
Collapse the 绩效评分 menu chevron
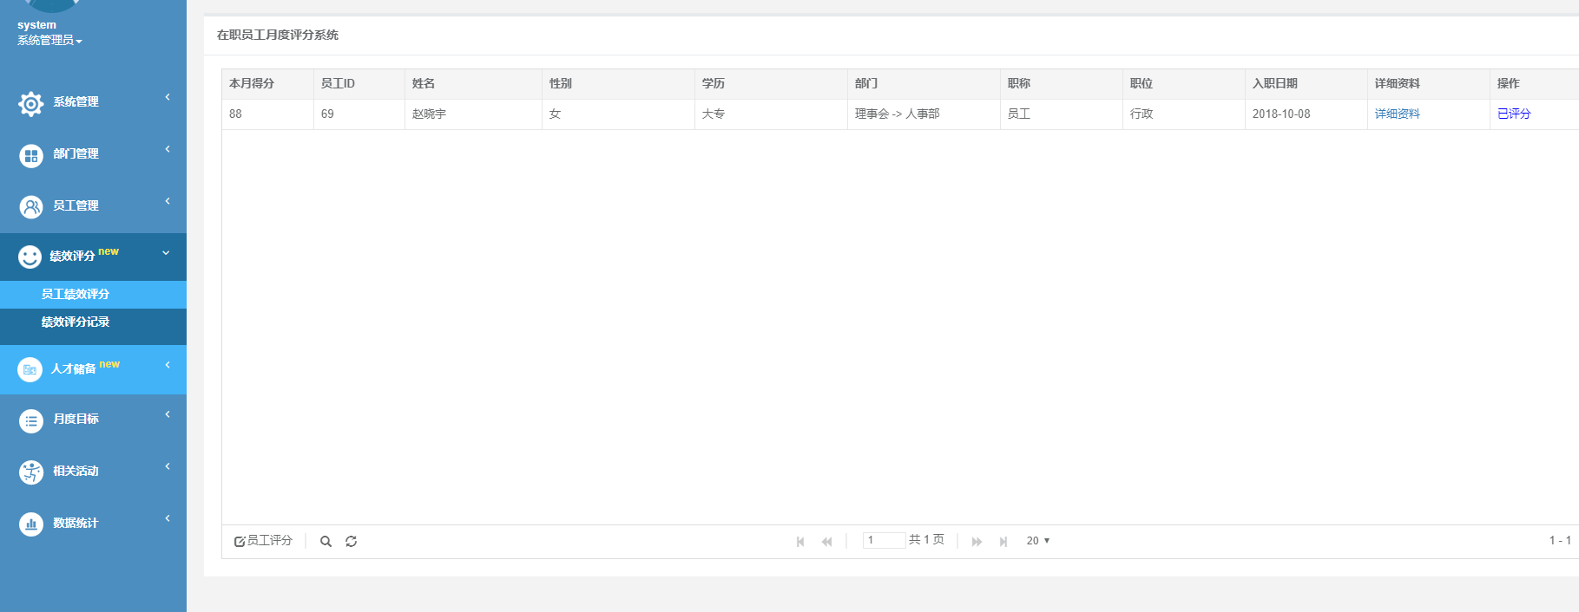[x=166, y=253]
